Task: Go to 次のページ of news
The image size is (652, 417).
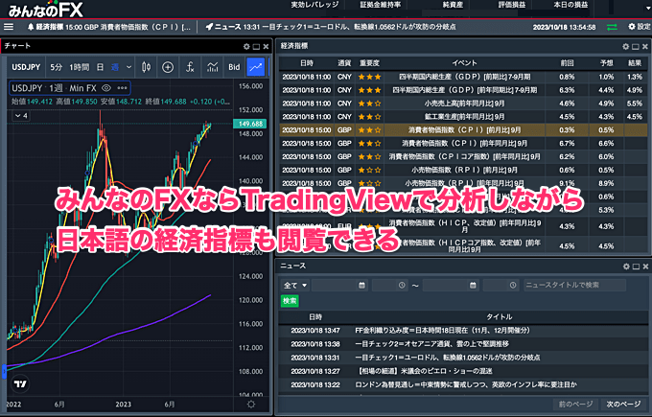Action: tap(623, 405)
